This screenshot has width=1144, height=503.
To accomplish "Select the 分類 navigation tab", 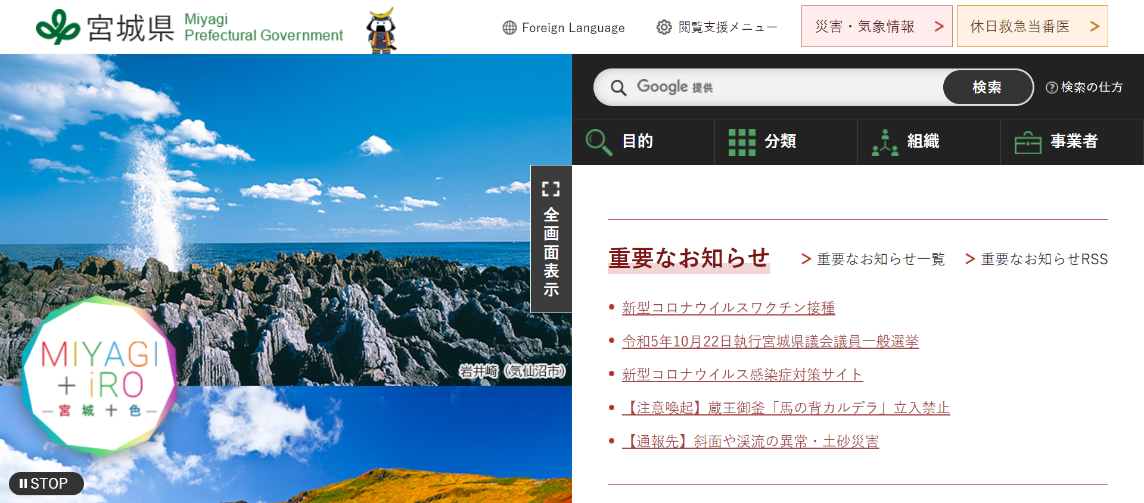I will pos(786,142).
